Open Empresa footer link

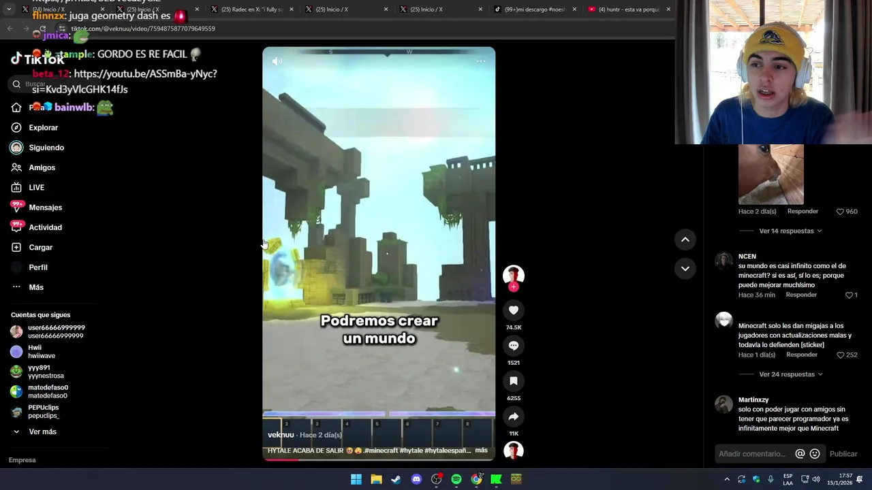(22, 460)
